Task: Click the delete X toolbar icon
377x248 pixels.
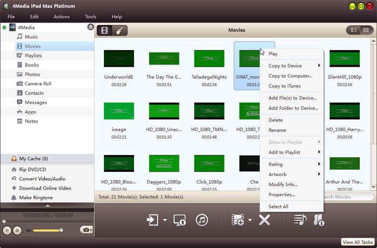Action: click(x=264, y=220)
